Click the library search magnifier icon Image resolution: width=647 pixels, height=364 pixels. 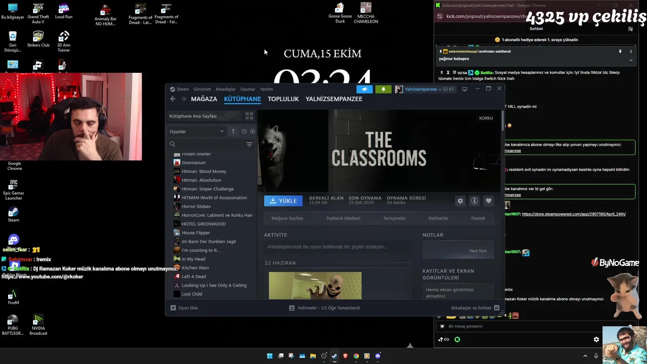tap(172, 144)
